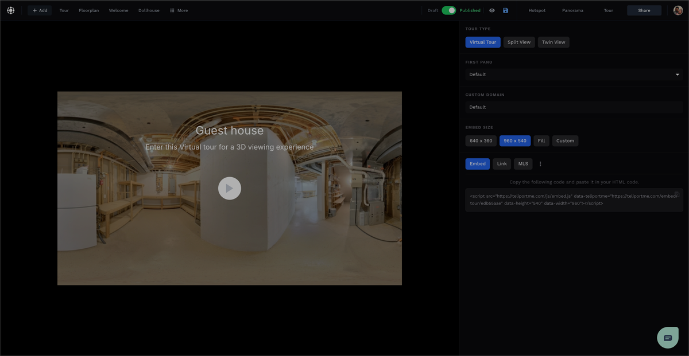Choose 640 x 360 embed size
The image size is (689, 356).
481,140
